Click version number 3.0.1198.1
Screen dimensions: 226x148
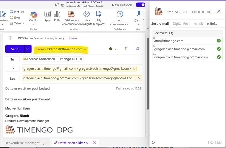point(215,143)
